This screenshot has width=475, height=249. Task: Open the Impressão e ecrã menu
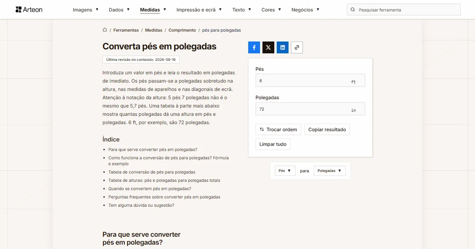pos(199,9)
